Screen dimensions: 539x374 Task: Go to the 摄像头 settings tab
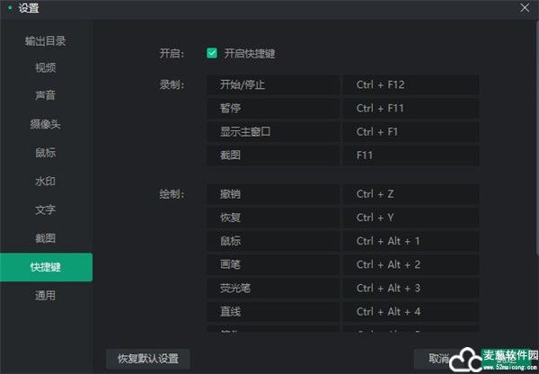[x=46, y=124]
